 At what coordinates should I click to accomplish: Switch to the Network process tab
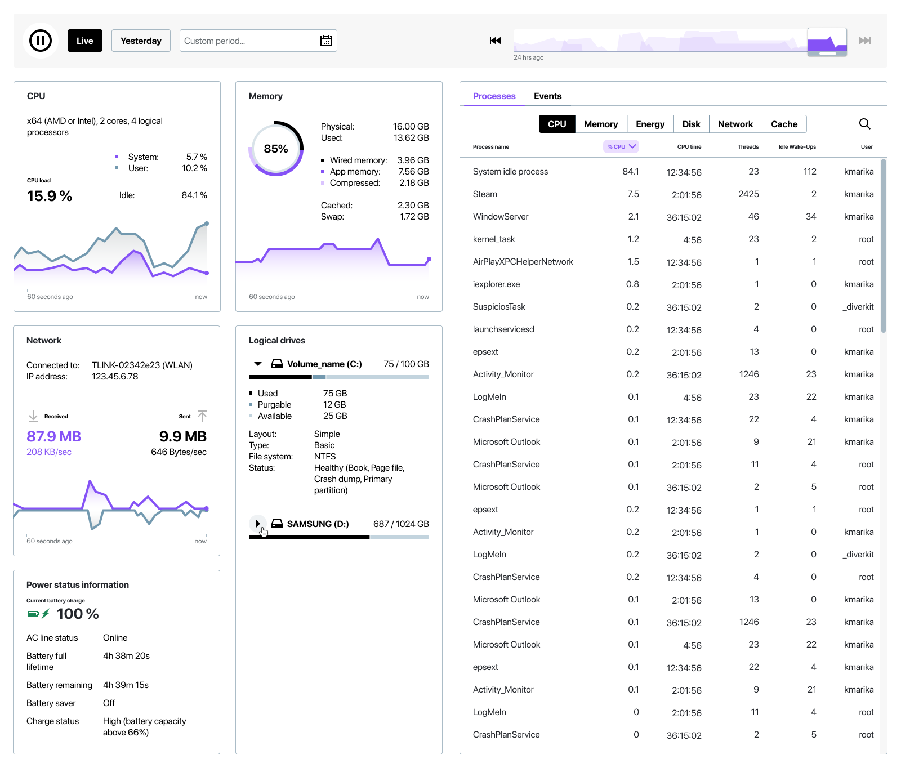pos(735,124)
